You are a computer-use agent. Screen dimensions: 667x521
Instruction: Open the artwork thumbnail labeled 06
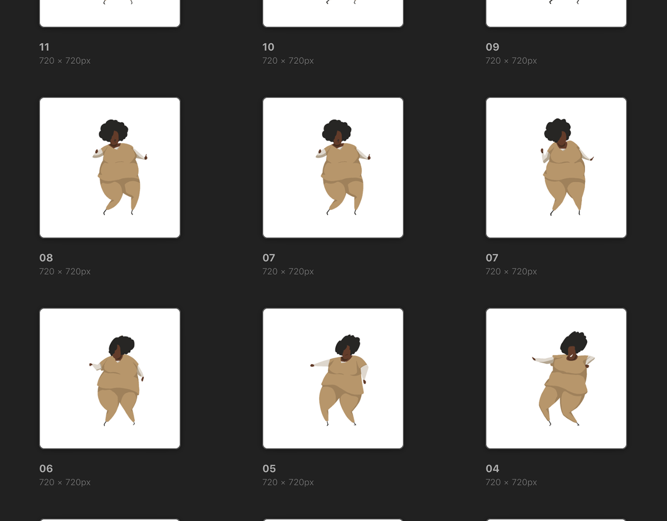[x=110, y=378]
